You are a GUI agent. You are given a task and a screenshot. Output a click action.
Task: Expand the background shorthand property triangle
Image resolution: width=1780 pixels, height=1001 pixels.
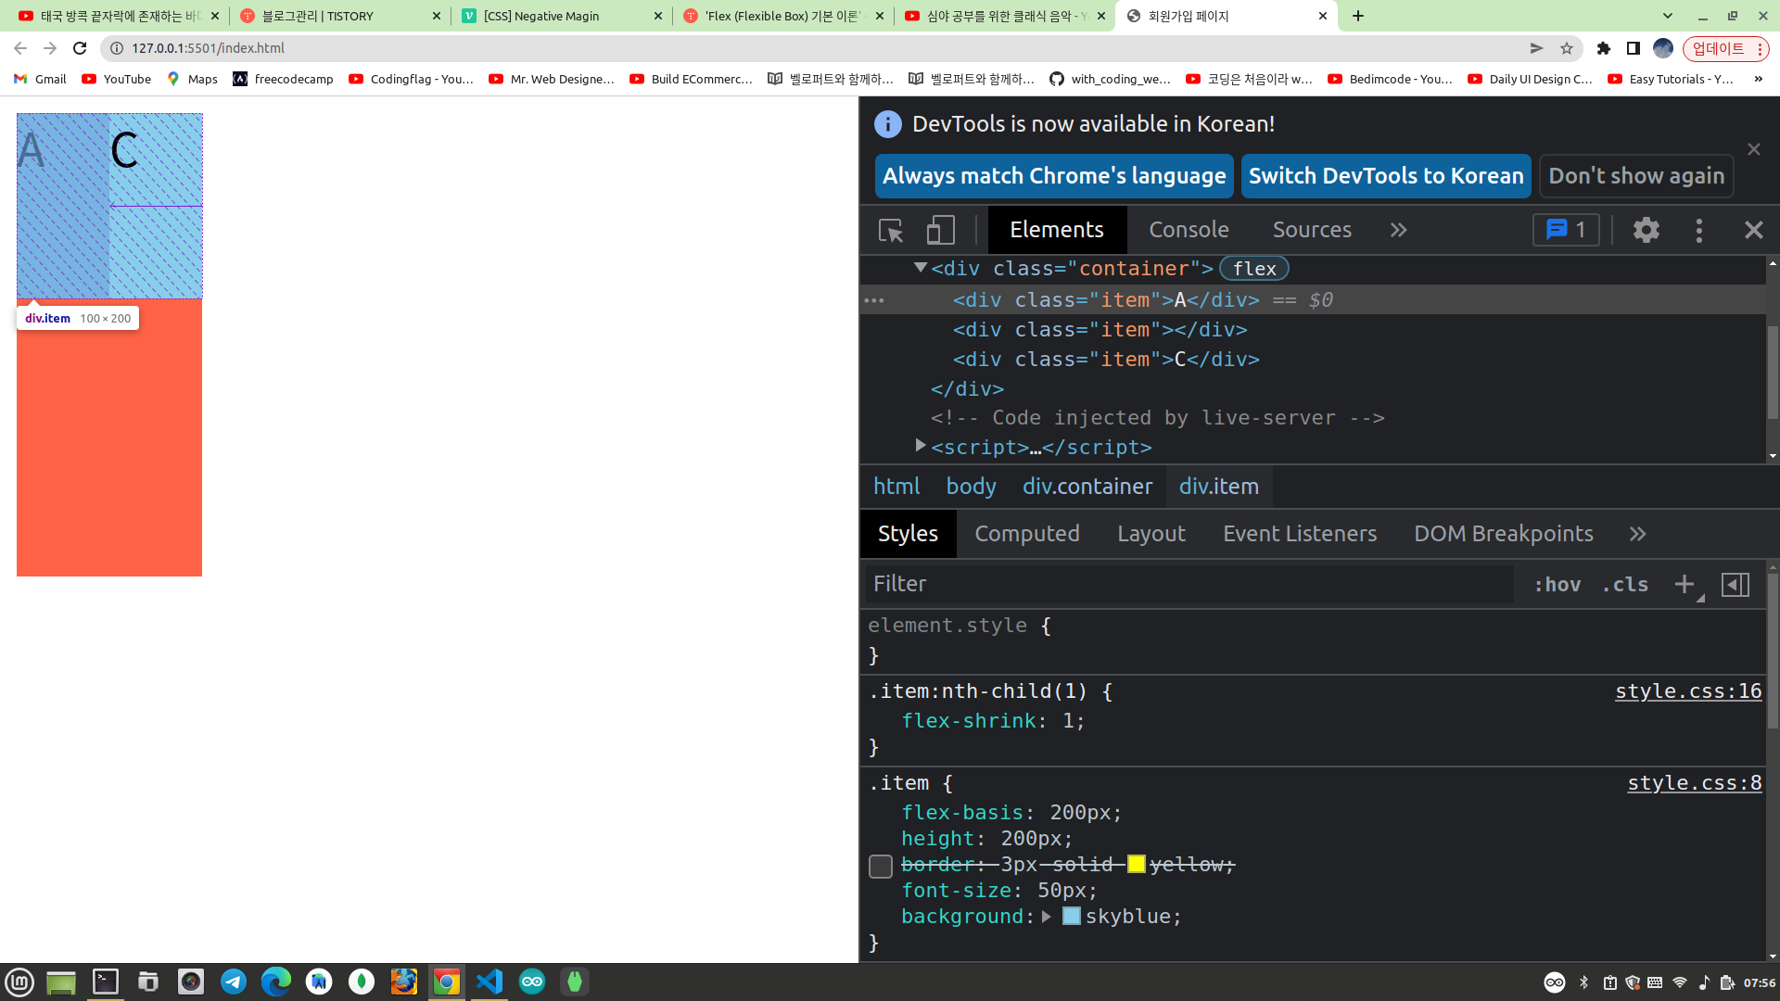[1047, 917]
